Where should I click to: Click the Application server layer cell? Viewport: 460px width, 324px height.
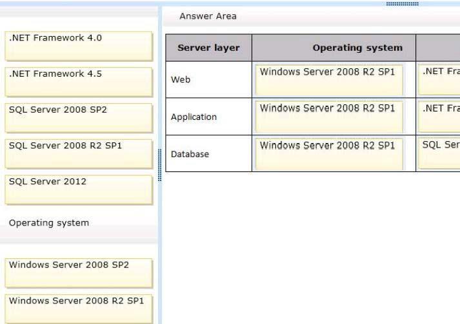(x=208, y=117)
